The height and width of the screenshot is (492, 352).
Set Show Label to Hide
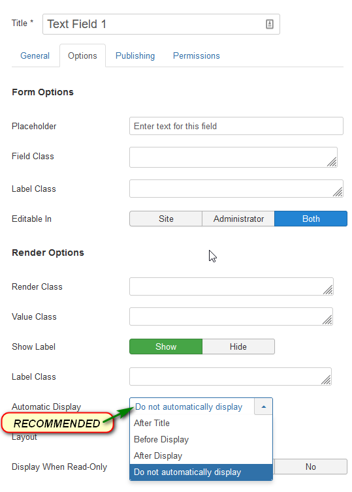pyautogui.click(x=238, y=346)
